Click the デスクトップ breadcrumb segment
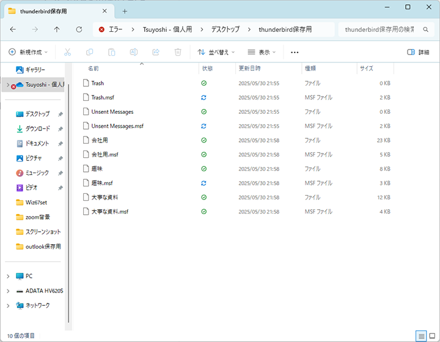This screenshot has height=342, width=440. pyautogui.click(x=225, y=29)
